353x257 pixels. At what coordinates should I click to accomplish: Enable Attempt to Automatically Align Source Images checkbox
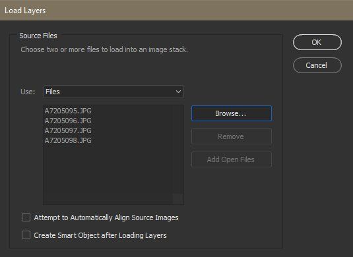(x=26, y=217)
